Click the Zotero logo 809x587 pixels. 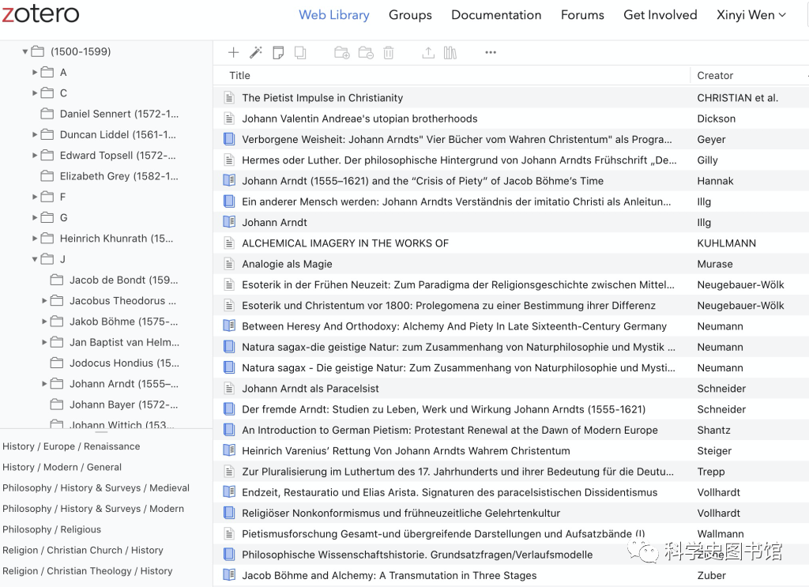click(40, 13)
